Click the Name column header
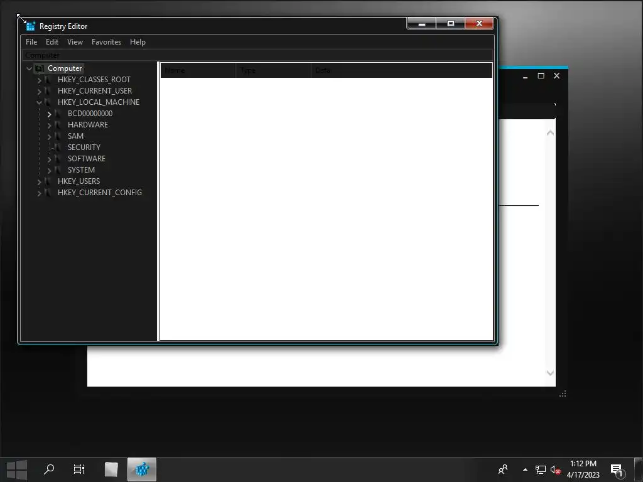 coord(198,70)
